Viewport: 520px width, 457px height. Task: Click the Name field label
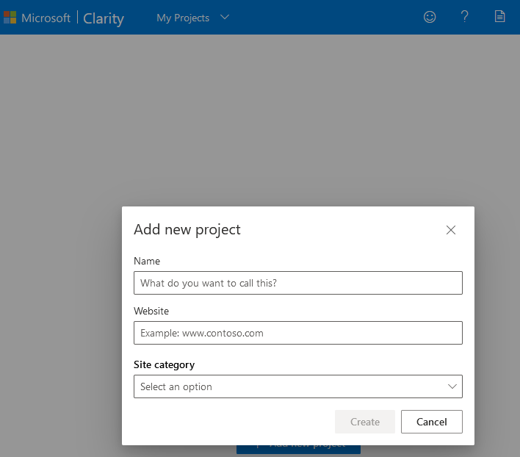coord(147,261)
